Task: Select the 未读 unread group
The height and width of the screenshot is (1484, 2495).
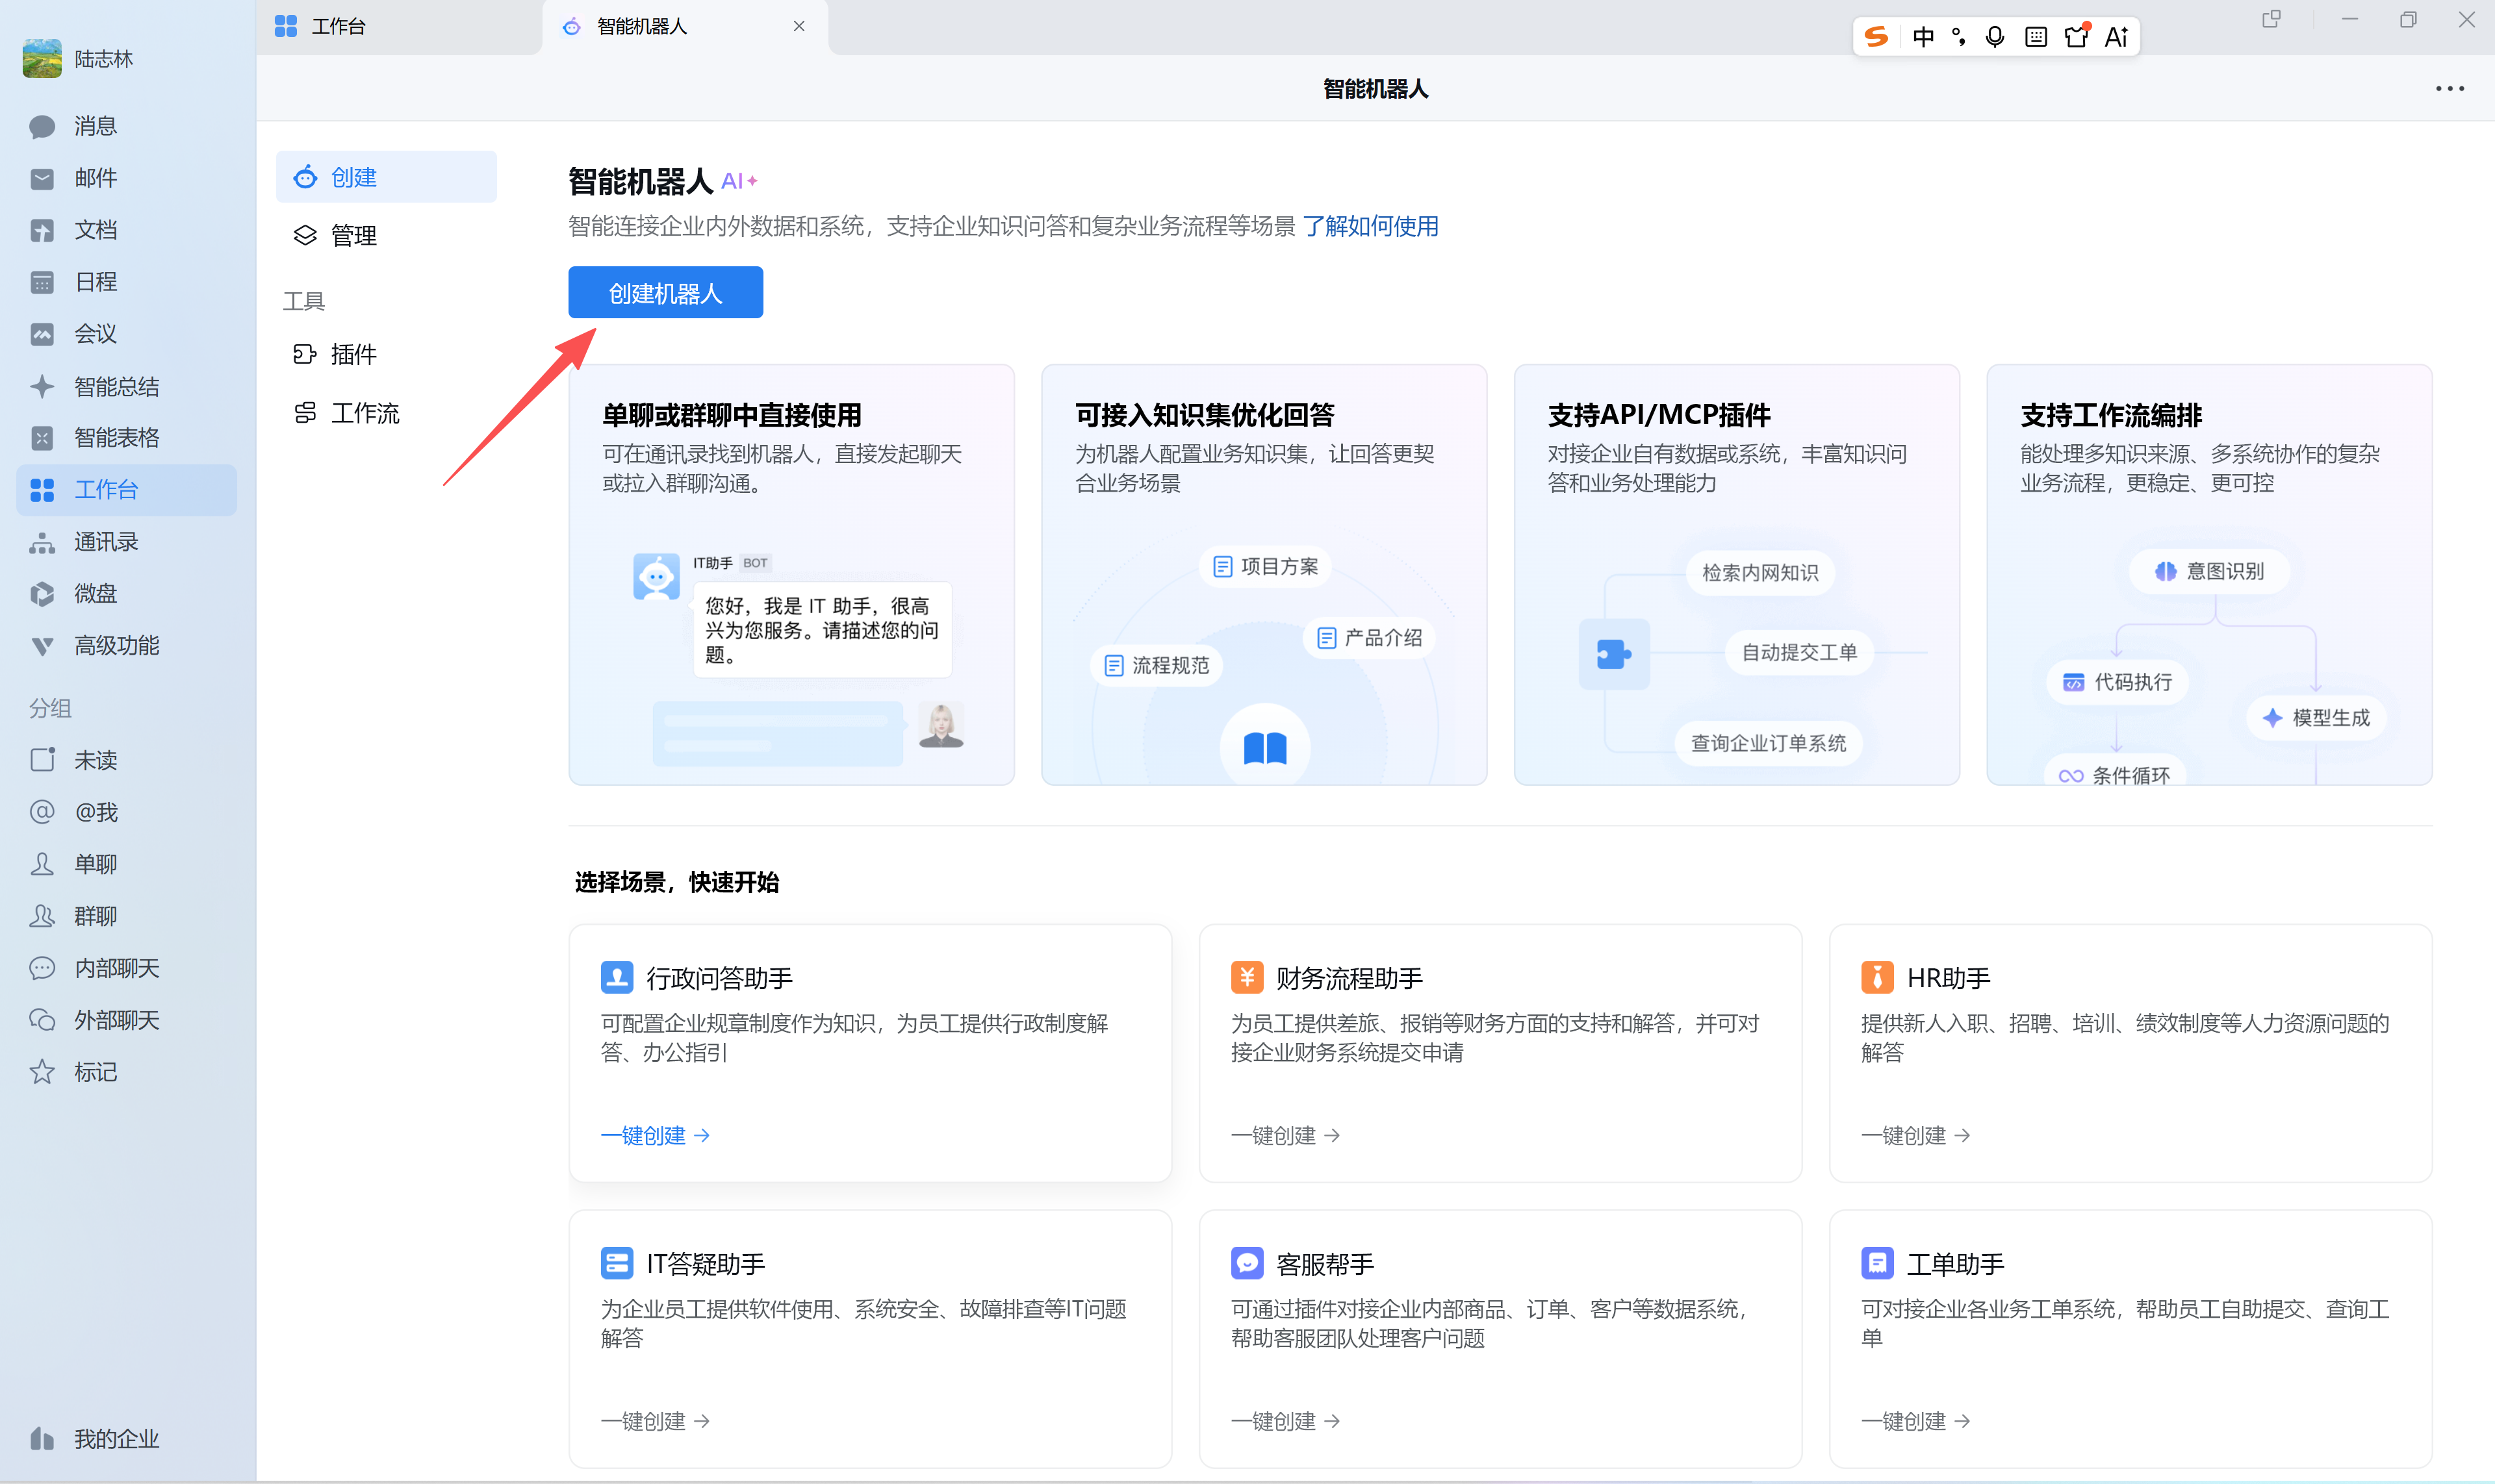Action: tap(126, 760)
